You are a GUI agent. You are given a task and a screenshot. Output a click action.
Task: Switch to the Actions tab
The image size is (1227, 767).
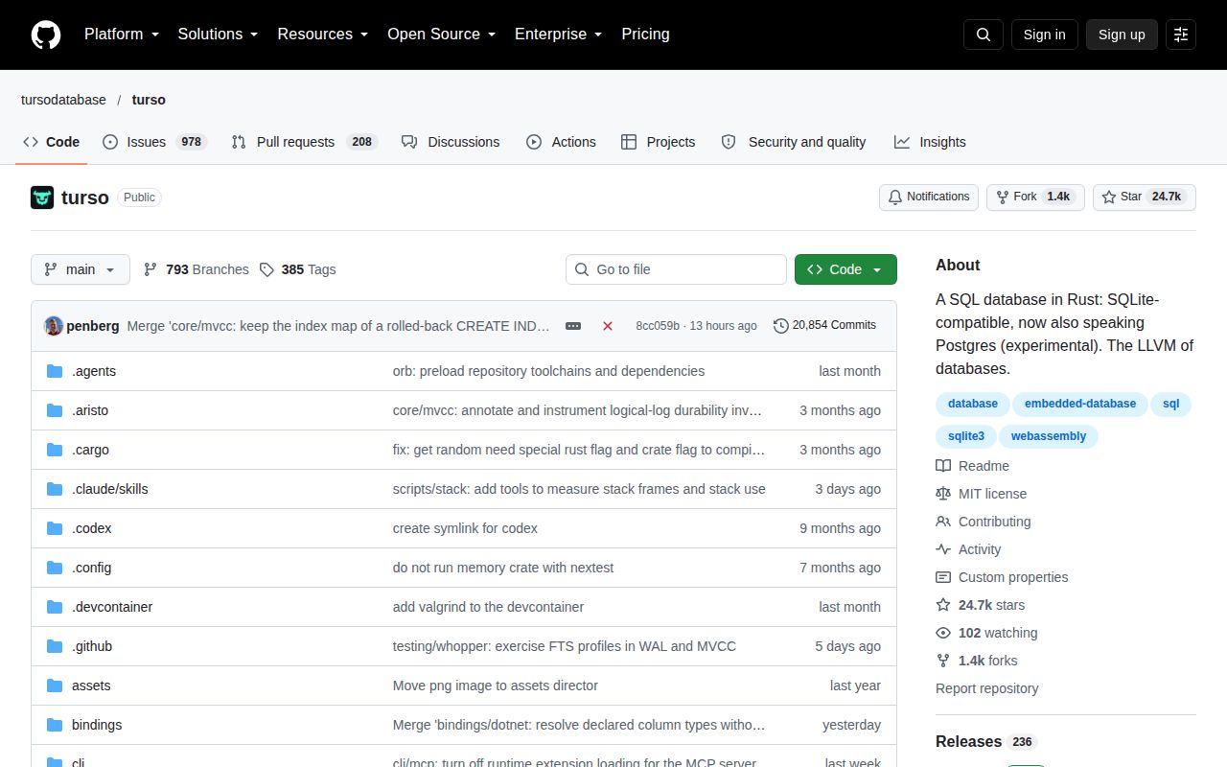(x=561, y=142)
